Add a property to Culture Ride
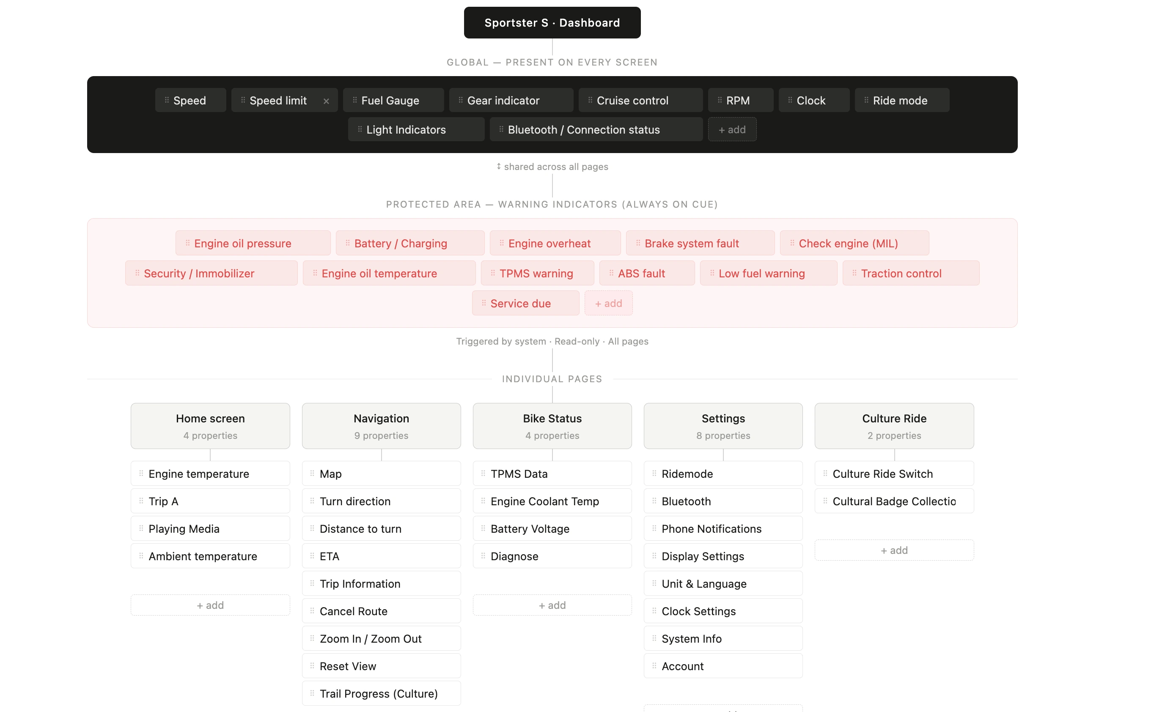Viewport: 1154px width, 712px height. [x=894, y=550]
